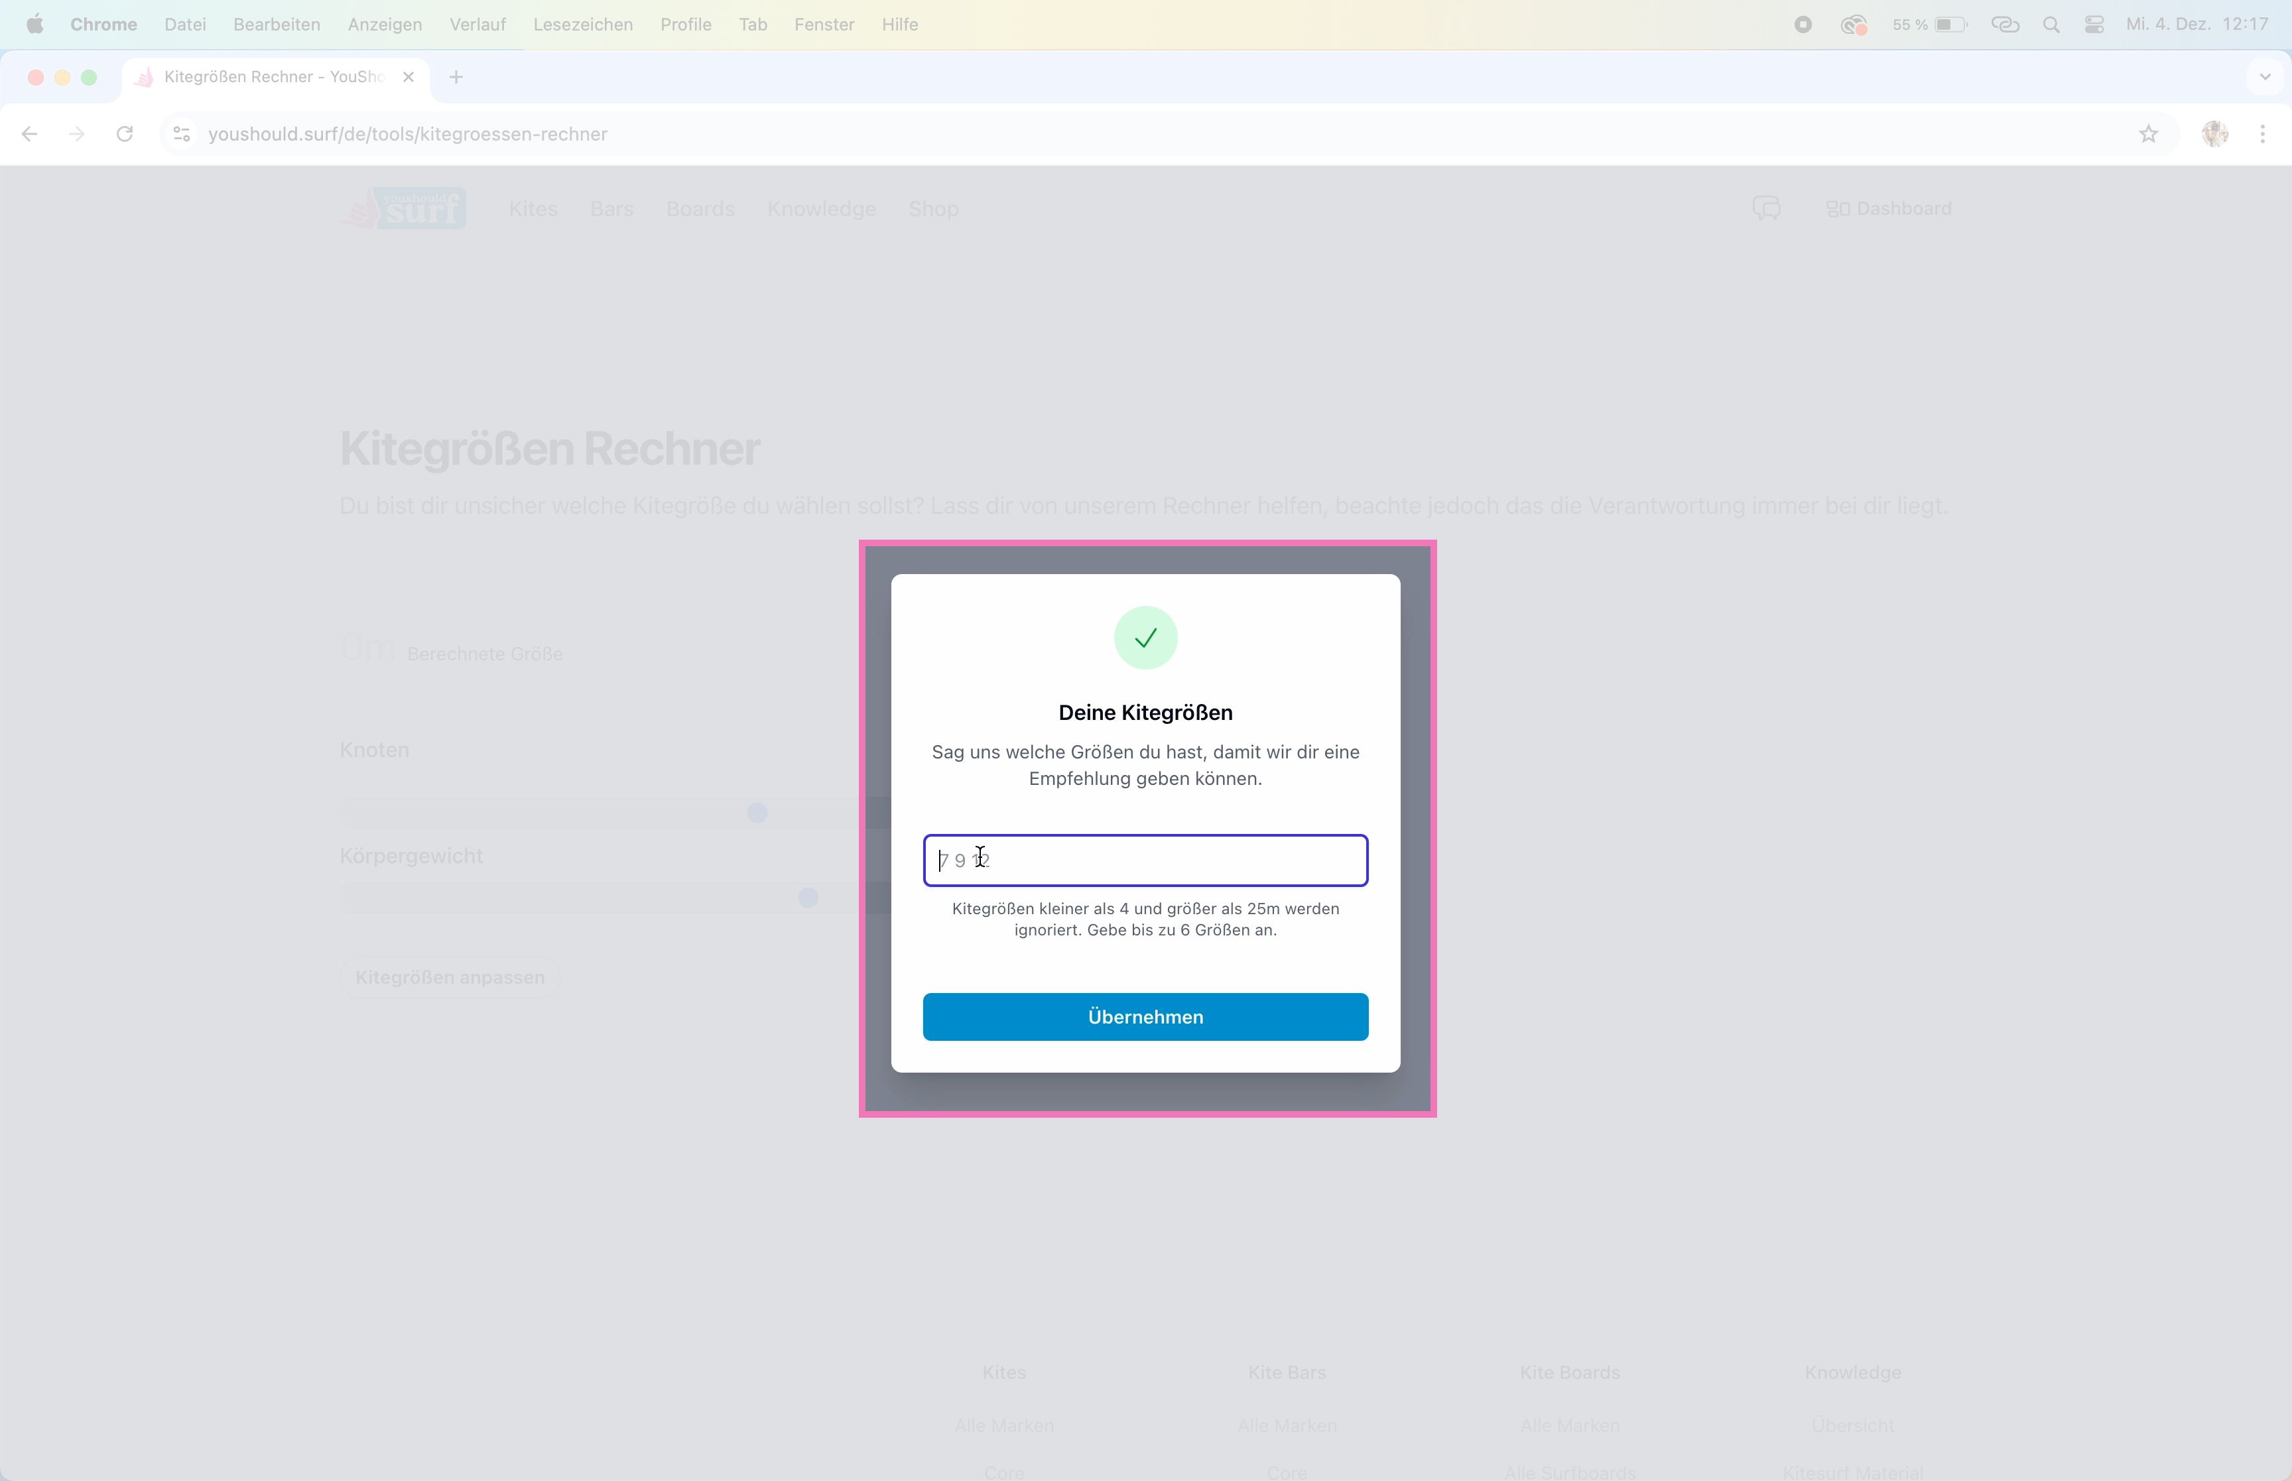This screenshot has width=2292, height=1481.
Task: Click the chat bubbles icon in header
Action: coord(1767,207)
